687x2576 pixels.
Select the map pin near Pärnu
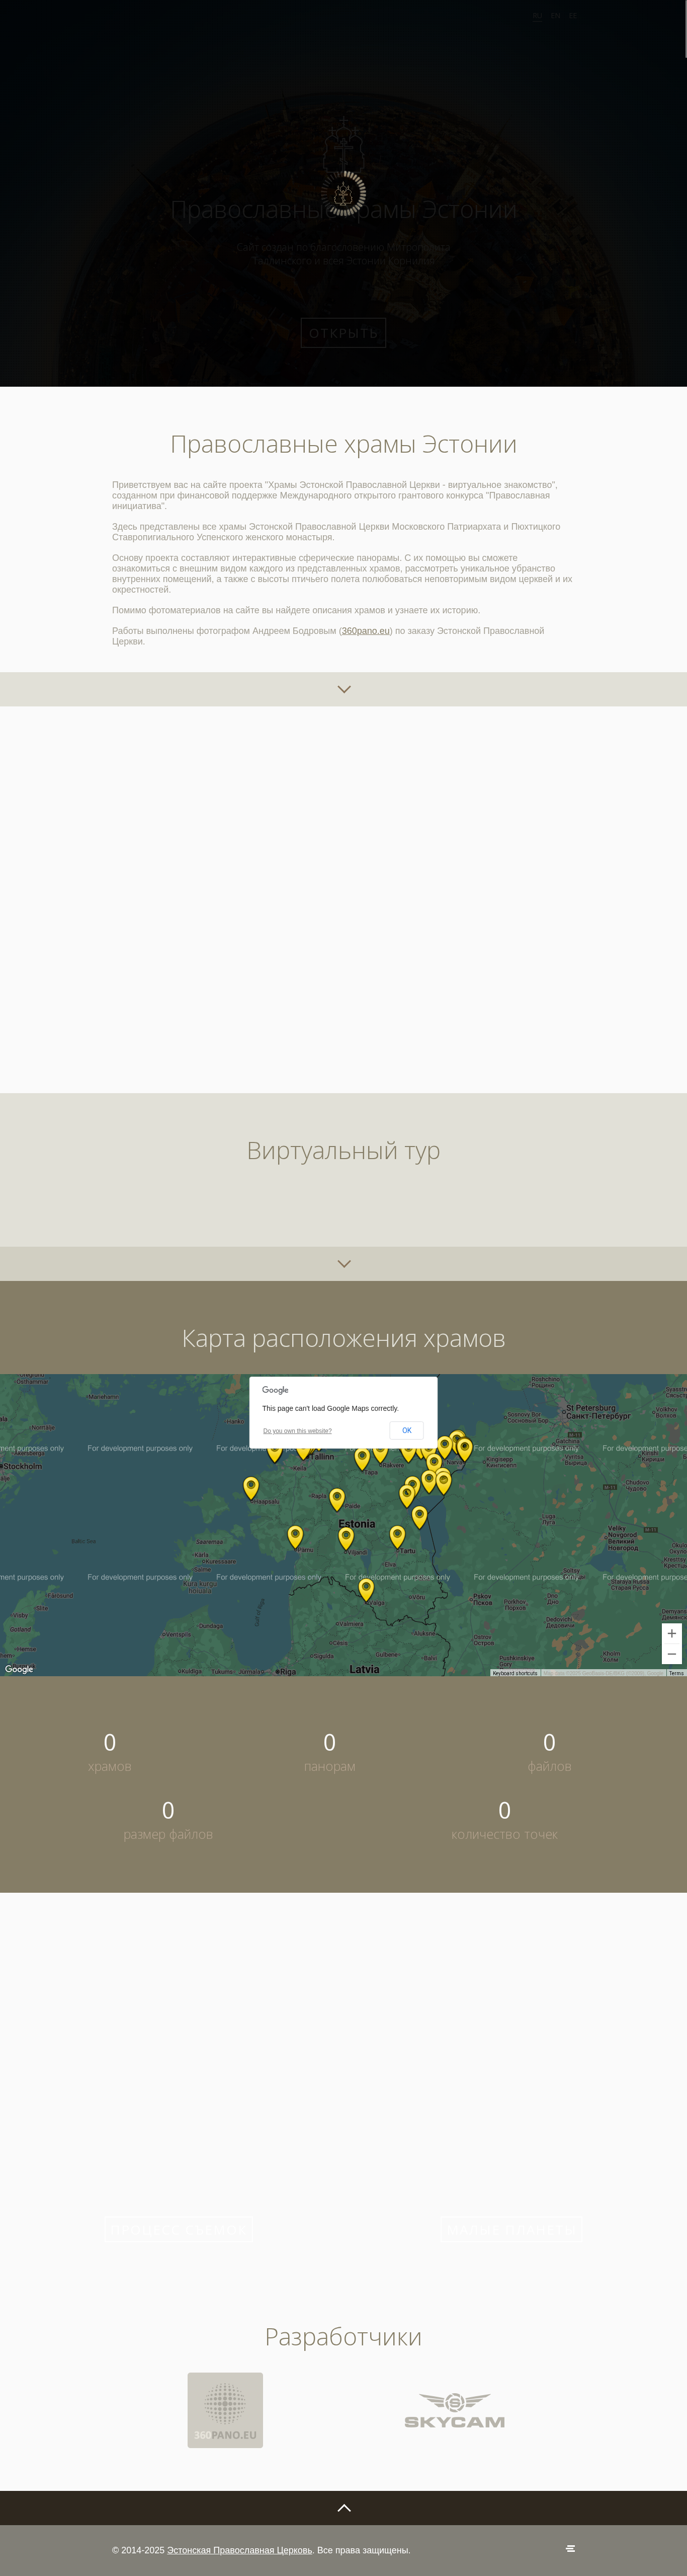click(295, 1536)
